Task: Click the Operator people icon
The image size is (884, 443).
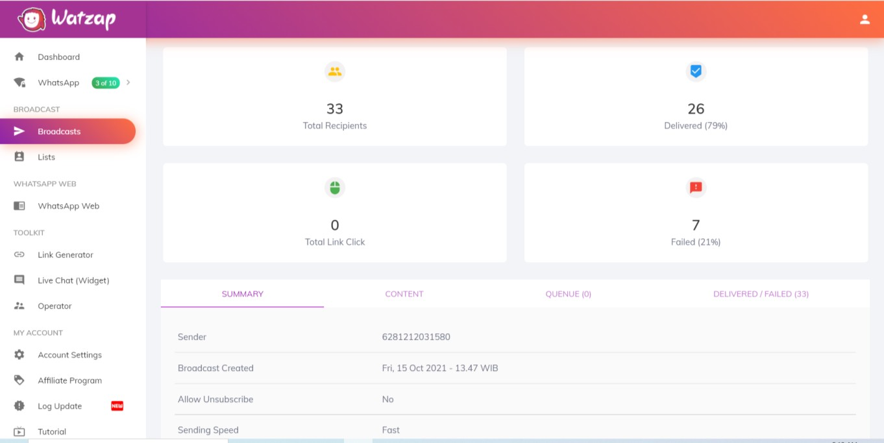Action: click(19, 305)
